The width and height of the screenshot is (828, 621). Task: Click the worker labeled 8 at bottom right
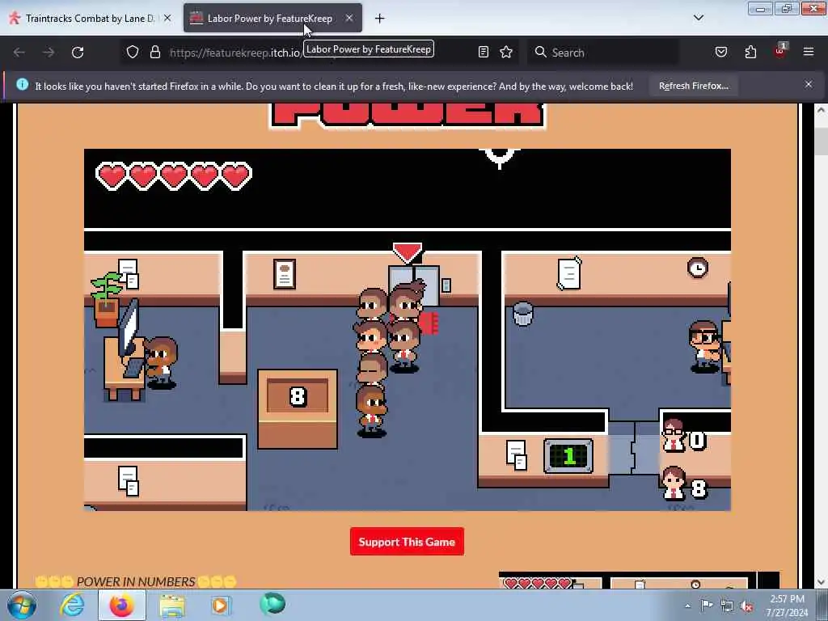point(674,484)
